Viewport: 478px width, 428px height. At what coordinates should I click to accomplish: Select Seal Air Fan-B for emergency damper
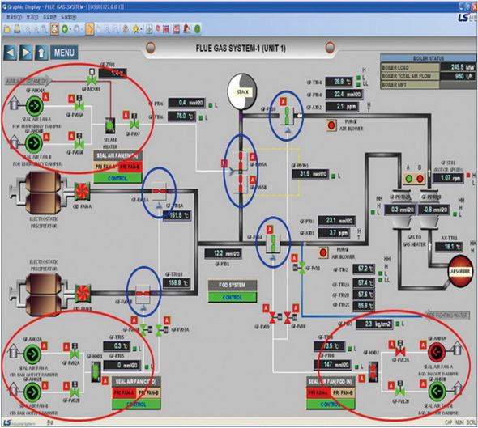[34, 142]
